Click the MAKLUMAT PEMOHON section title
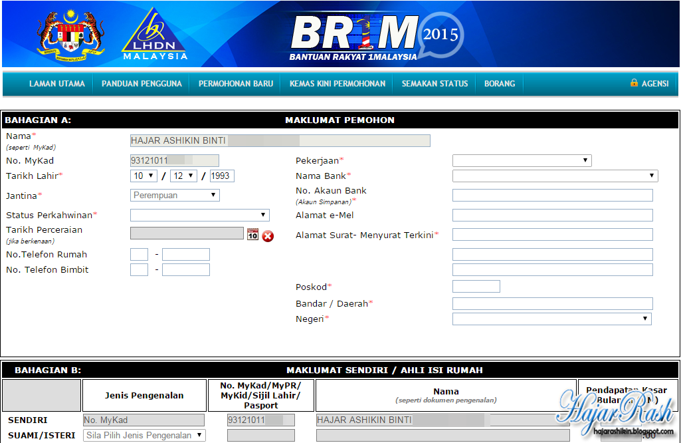The width and height of the screenshot is (681, 443). coord(340,120)
